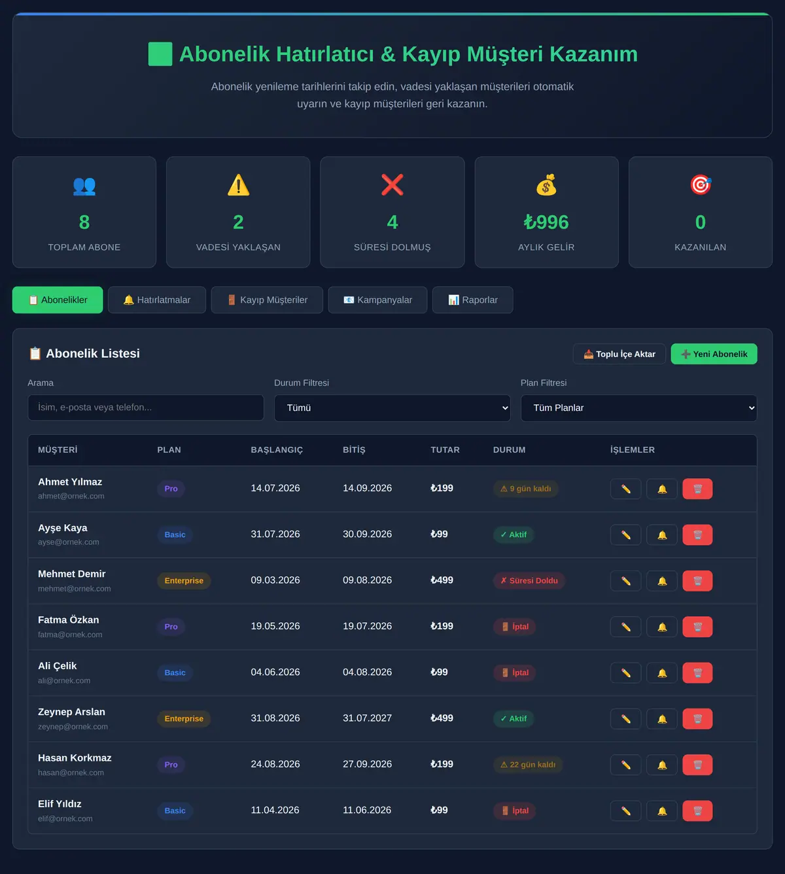This screenshot has width=785, height=874.
Task: Click the 'Süresi Doldu' status badge
Action: [x=529, y=581]
